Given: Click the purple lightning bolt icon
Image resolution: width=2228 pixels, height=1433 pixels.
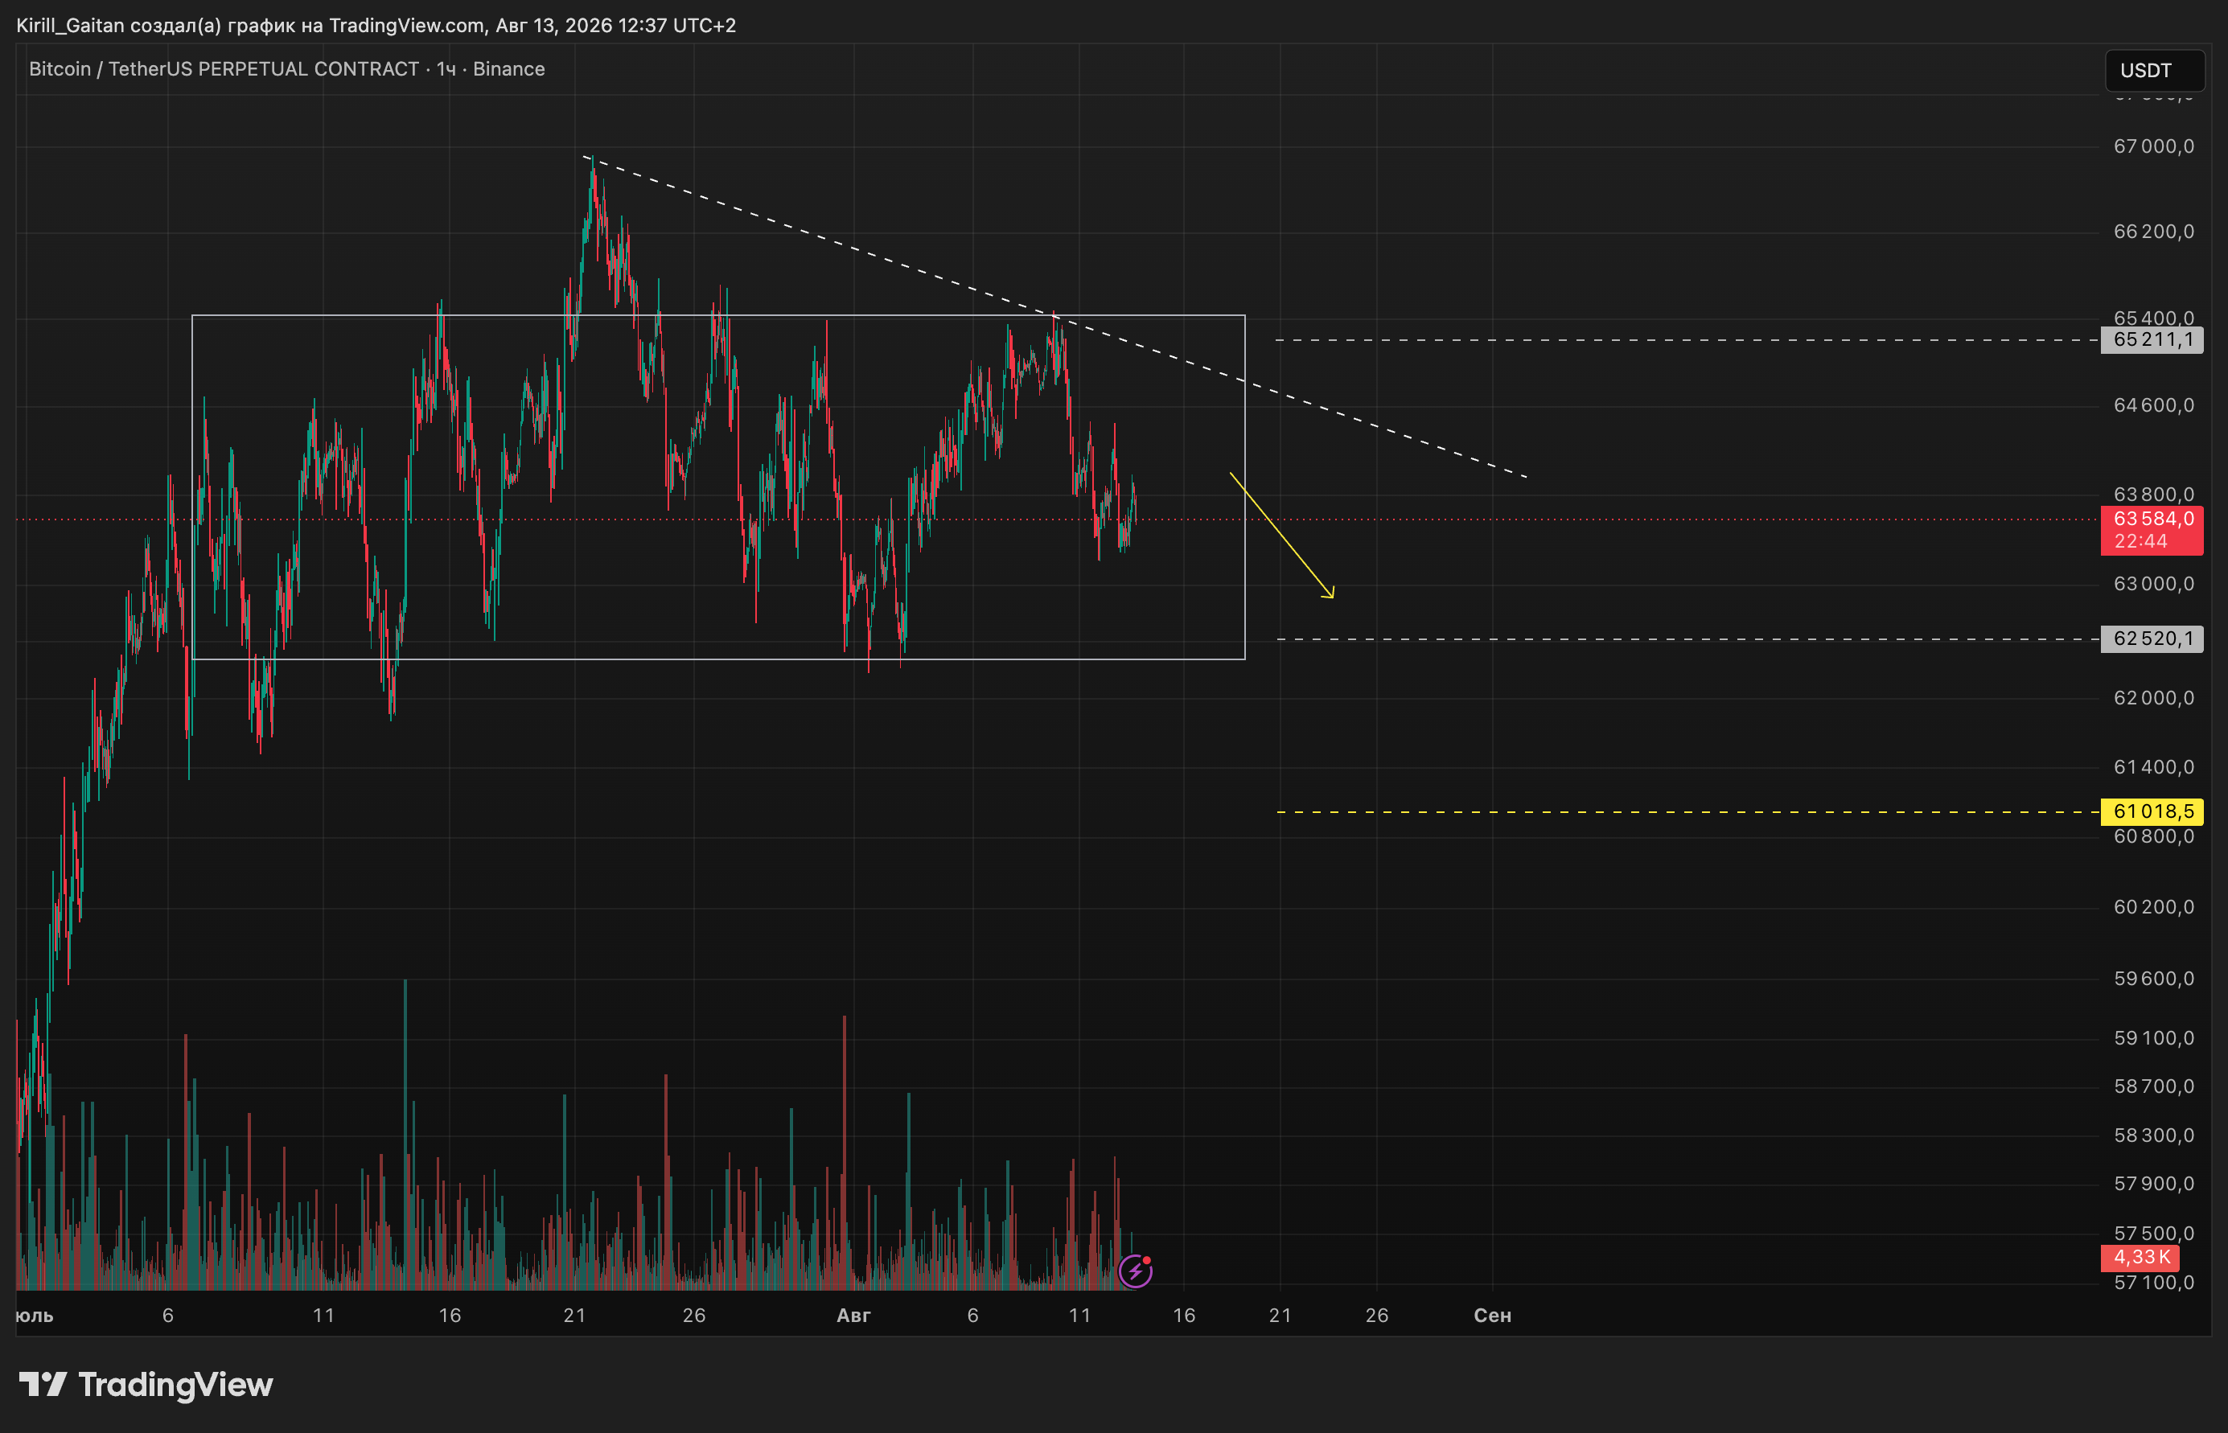Looking at the screenshot, I should 1136,1271.
